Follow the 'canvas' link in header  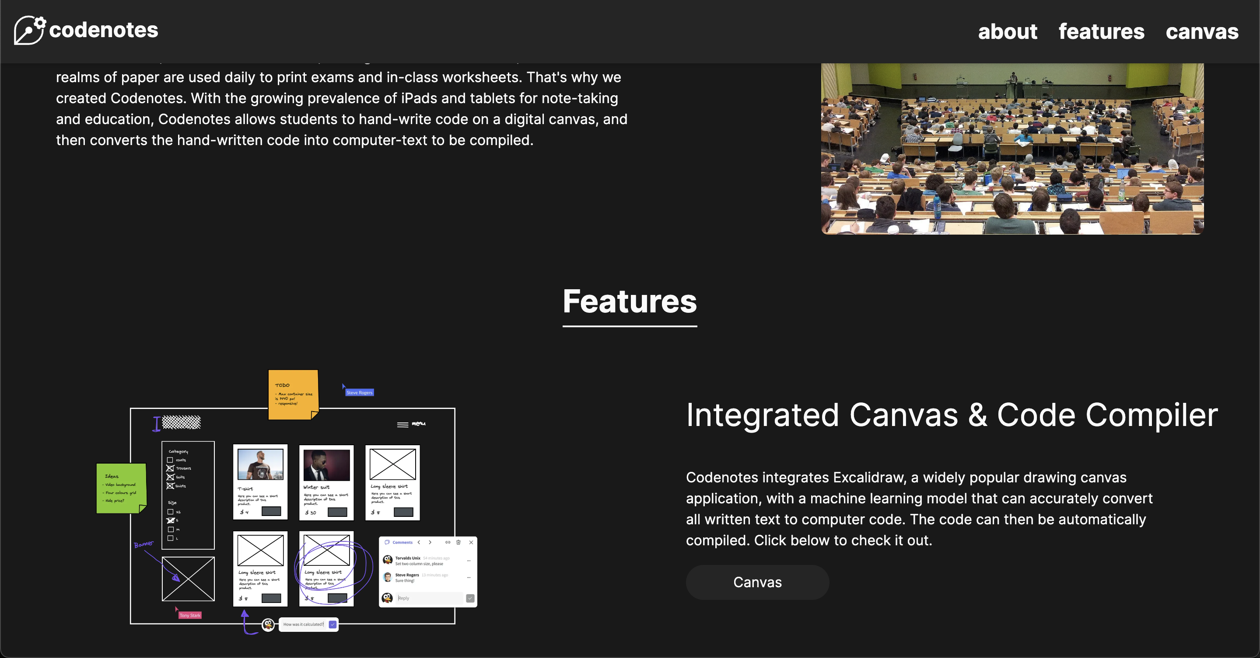tap(1202, 32)
